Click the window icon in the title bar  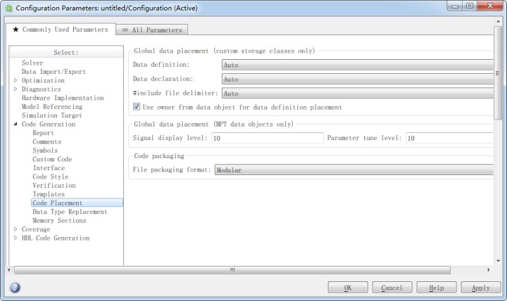coord(8,8)
